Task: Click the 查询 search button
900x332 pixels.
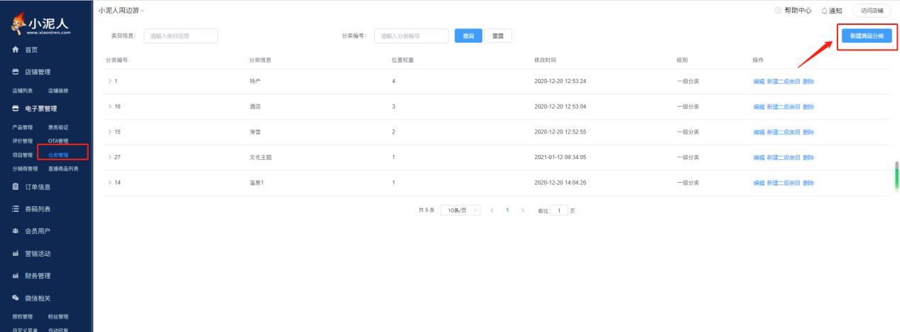Action: (x=468, y=36)
